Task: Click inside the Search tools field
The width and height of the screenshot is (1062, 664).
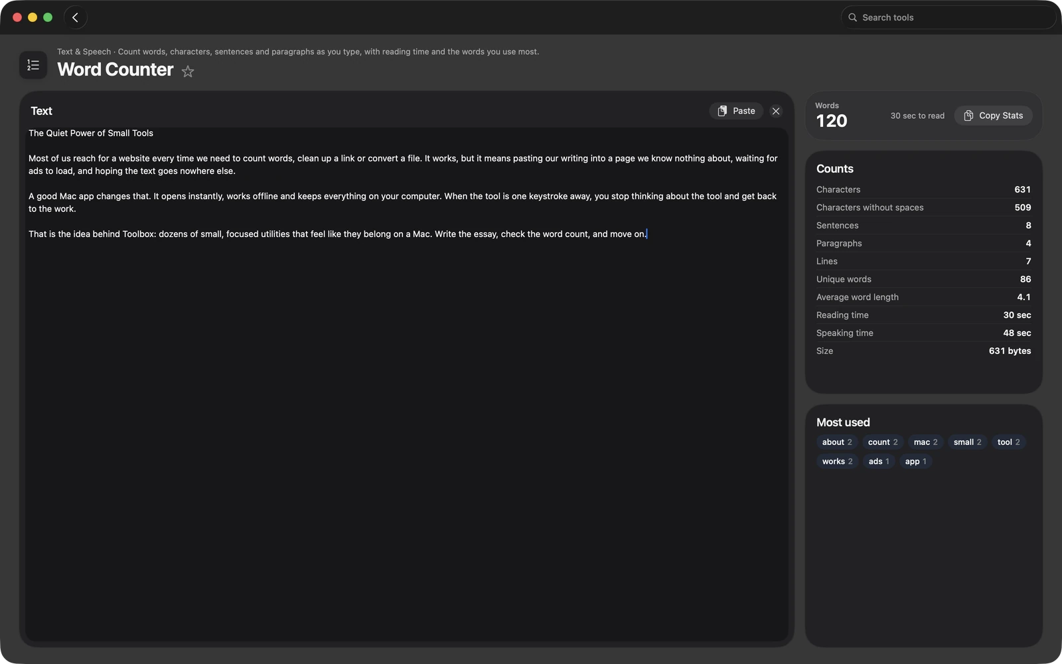Action: (x=948, y=18)
